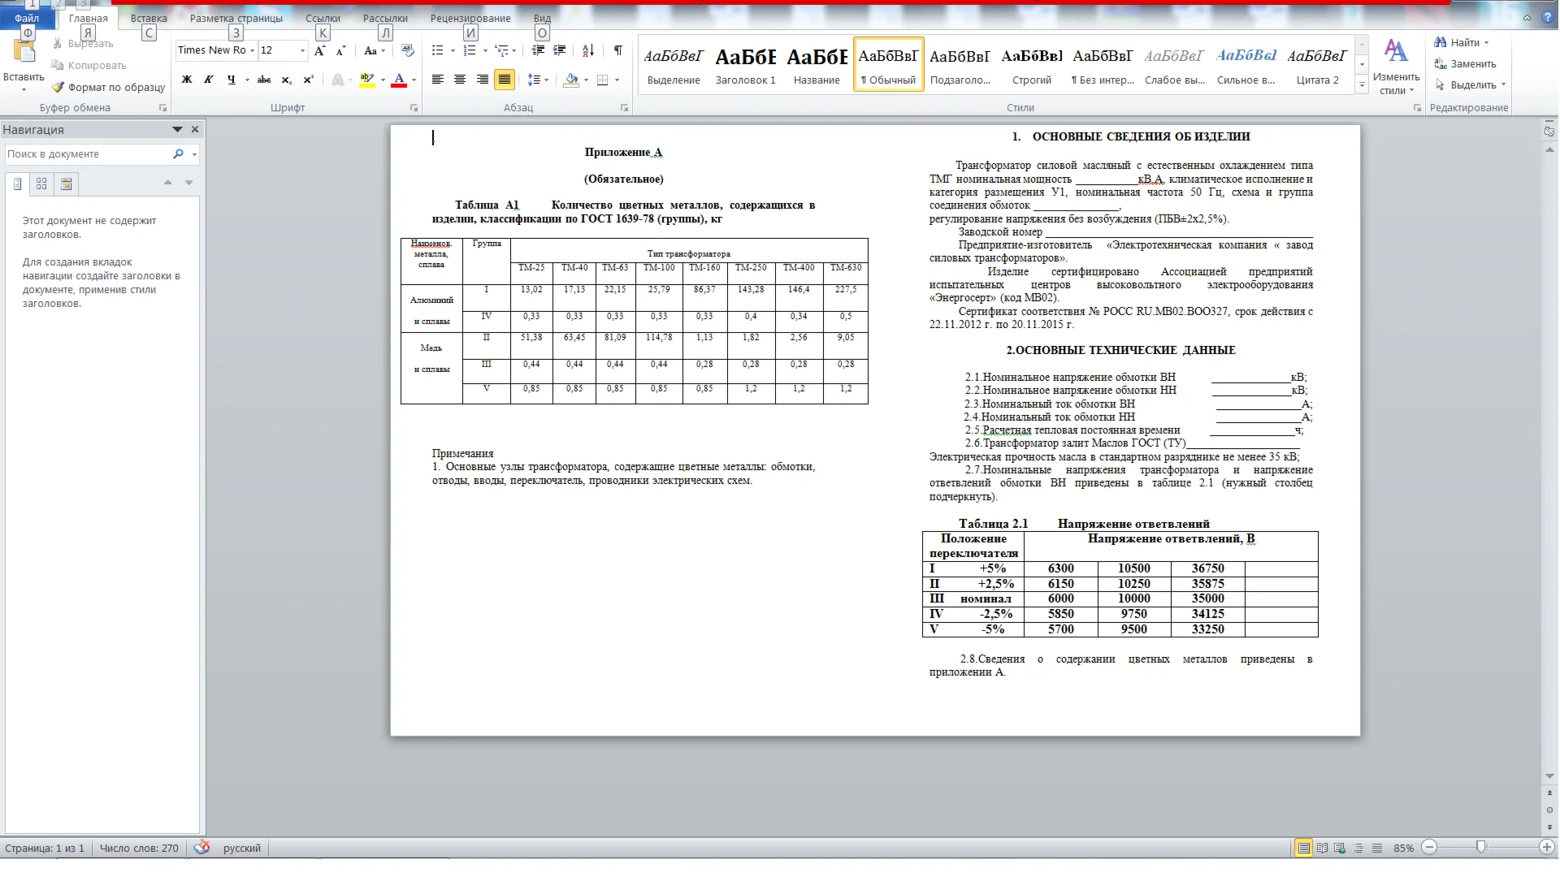Image resolution: width=1560 pixels, height=877 pixels.
Task: Click the sort A-Z icon
Action: 588,50
